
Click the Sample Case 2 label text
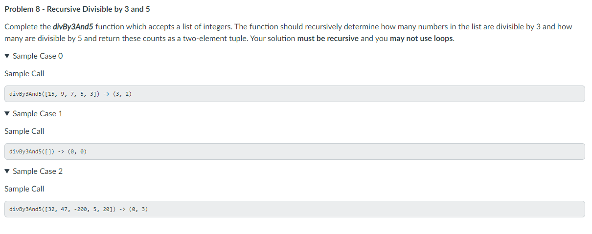click(38, 171)
